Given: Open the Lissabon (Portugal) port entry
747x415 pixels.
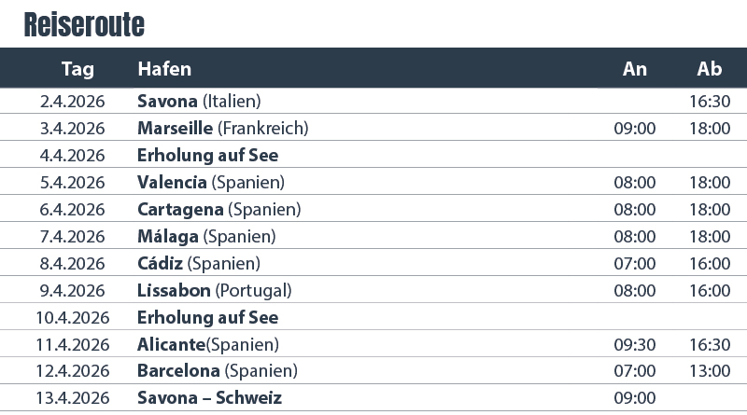Looking at the screenshot, I should (x=214, y=290).
